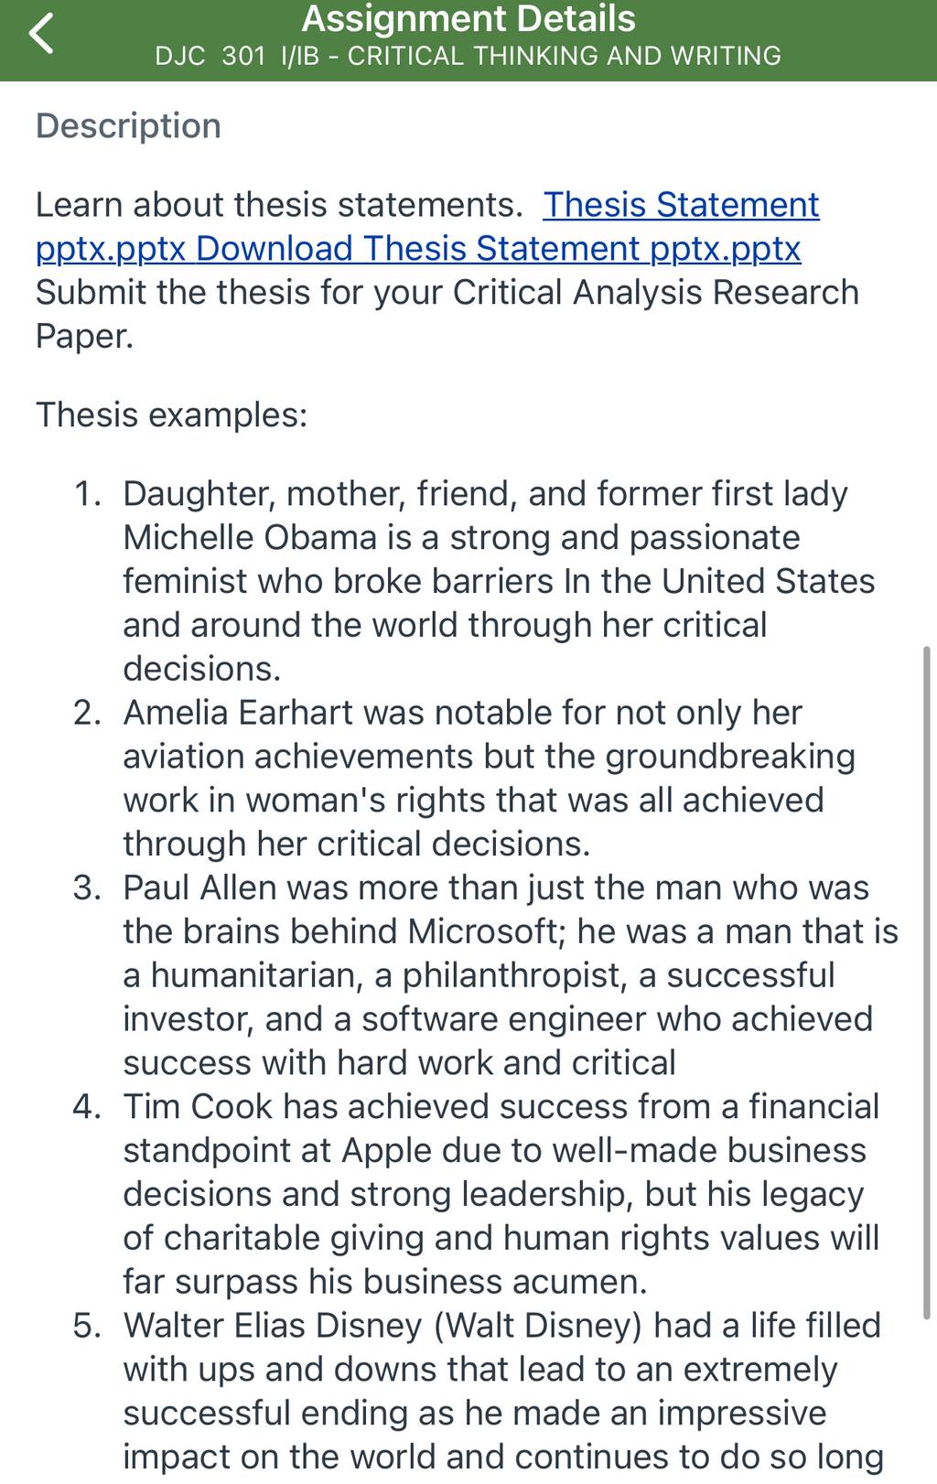This screenshot has height=1484, width=937.
Task: Tap list number 1 marker
Action: (x=87, y=494)
